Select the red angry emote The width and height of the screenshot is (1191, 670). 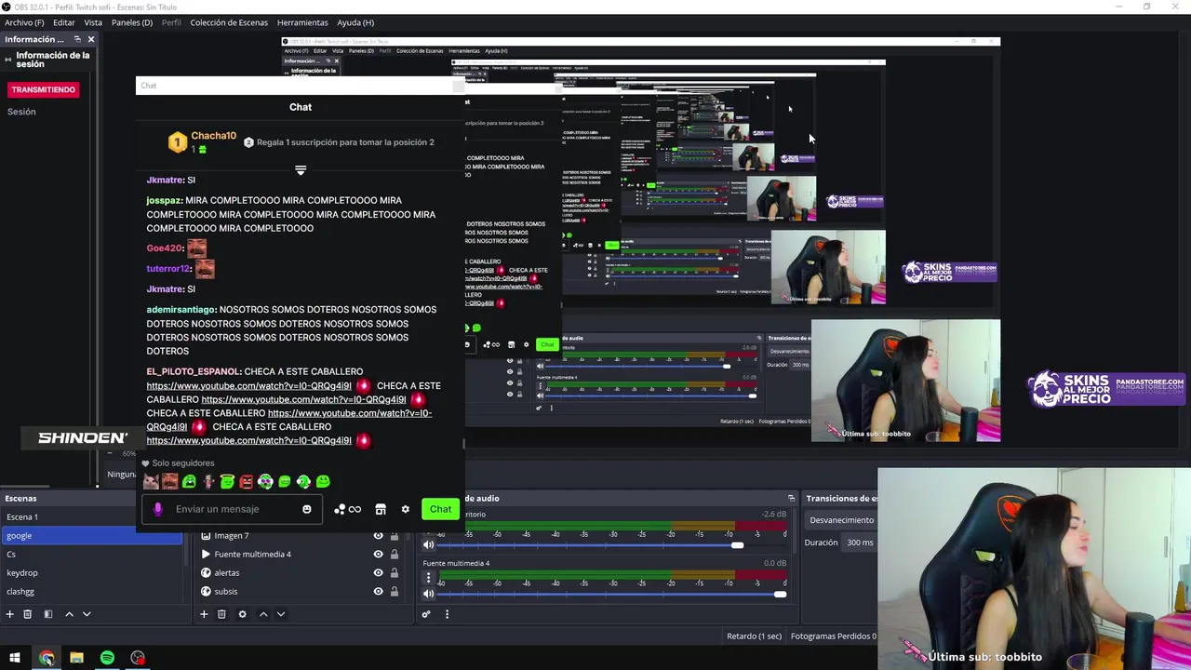pos(247,481)
